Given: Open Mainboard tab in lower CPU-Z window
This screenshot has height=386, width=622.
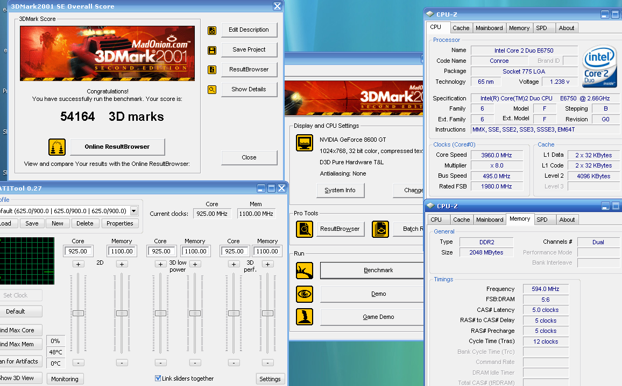Looking at the screenshot, I should pyautogui.click(x=490, y=220).
